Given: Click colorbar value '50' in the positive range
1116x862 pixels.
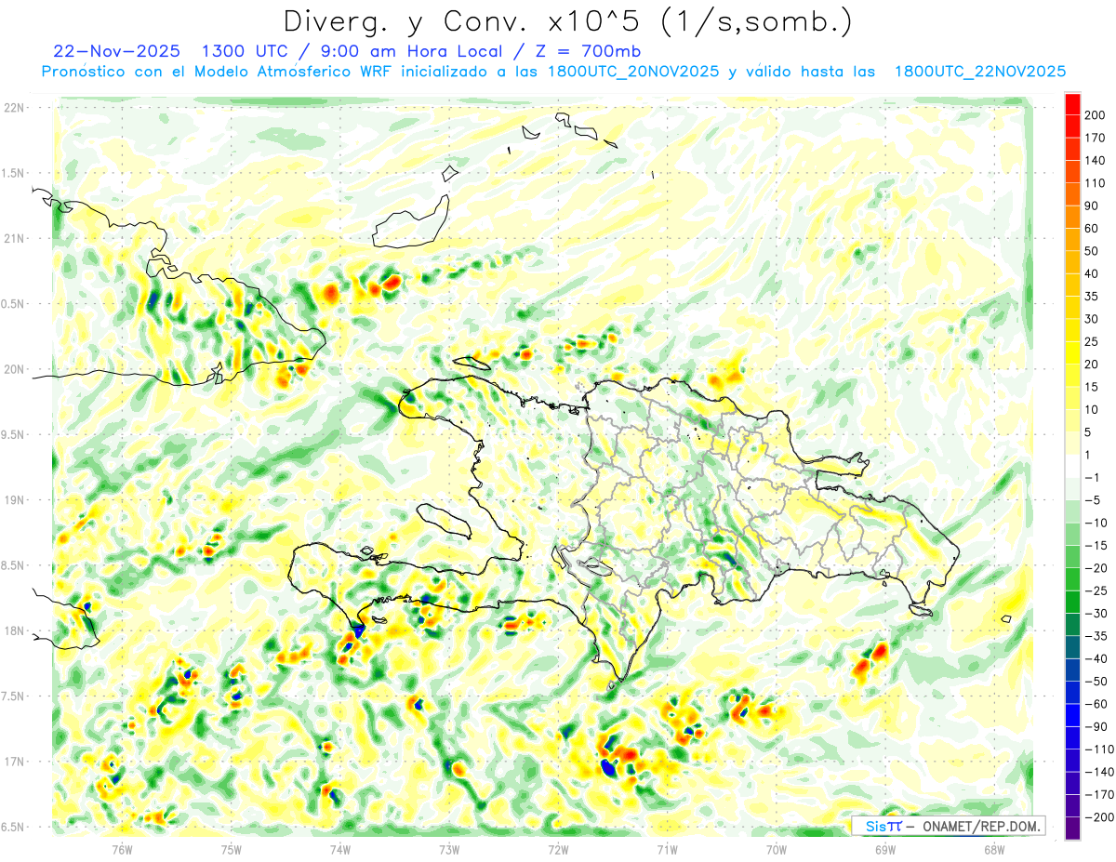Looking at the screenshot, I should 1092,251.
